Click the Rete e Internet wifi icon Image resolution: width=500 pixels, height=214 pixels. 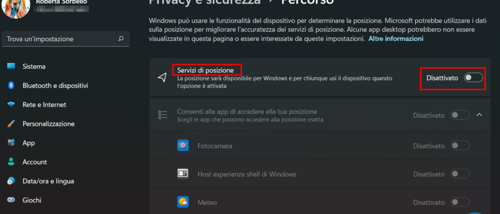click(11, 104)
